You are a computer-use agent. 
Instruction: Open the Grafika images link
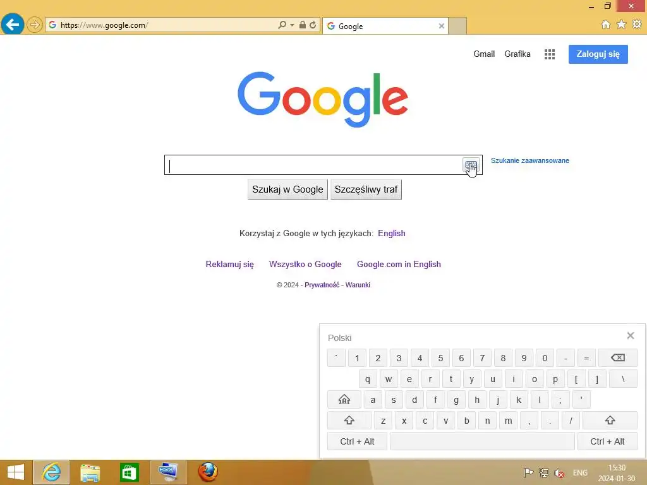point(517,54)
